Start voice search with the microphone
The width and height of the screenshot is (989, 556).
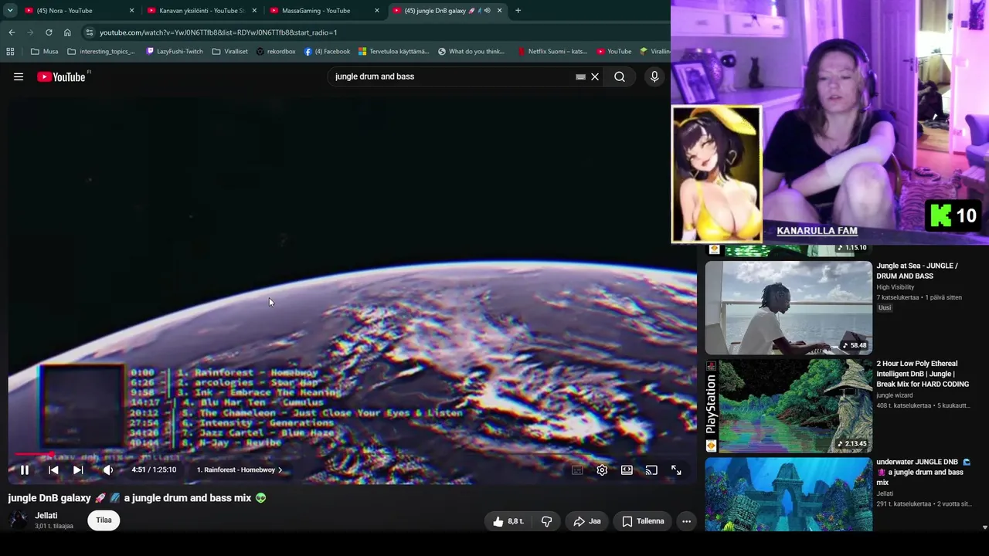654,76
